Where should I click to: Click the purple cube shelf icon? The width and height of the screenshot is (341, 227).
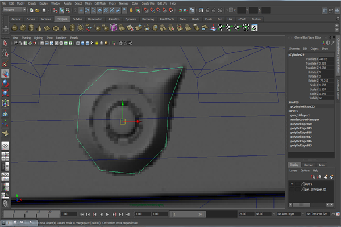[114, 28]
